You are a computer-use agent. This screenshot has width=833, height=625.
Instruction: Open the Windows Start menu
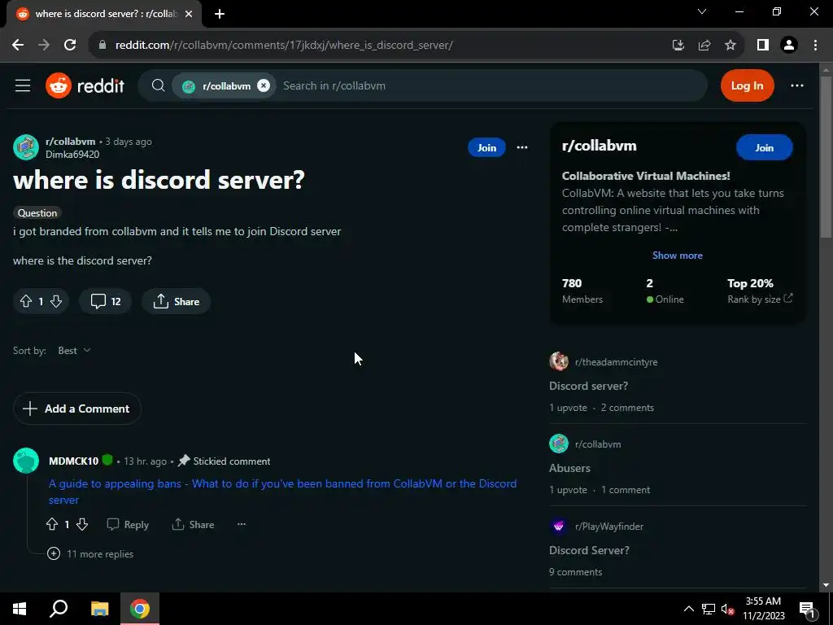click(x=20, y=609)
